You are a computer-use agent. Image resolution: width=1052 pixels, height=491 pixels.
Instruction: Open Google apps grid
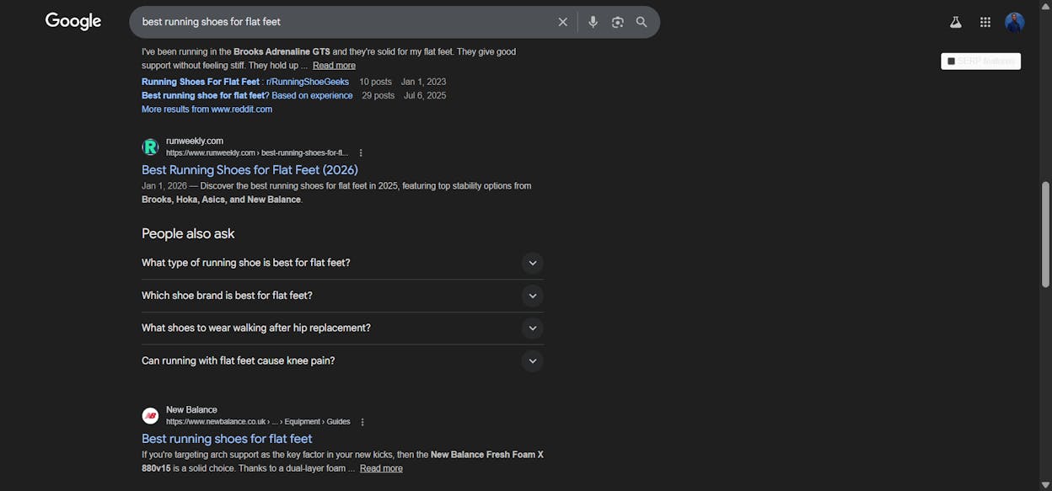tap(985, 22)
